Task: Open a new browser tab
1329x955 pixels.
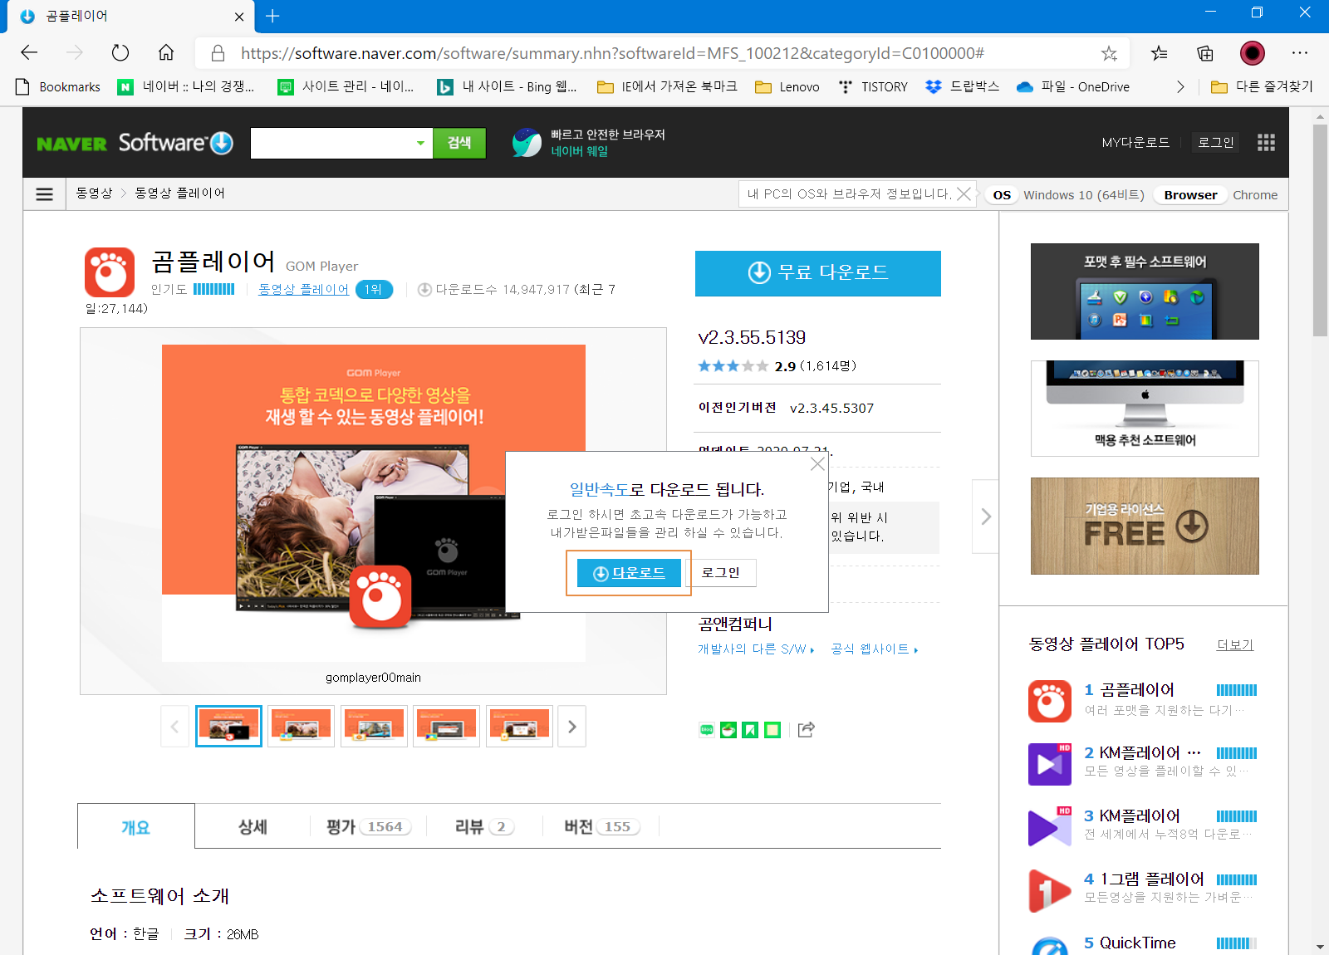Action: click(x=272, y=16)
